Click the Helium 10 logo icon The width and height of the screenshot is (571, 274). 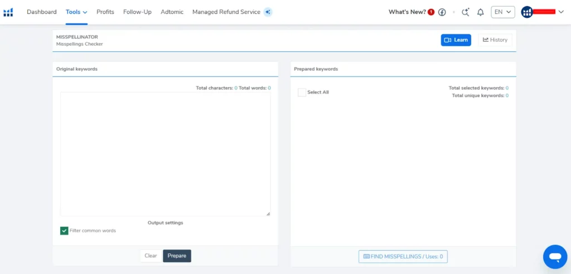pyautogui.click(x=8, y=12)
